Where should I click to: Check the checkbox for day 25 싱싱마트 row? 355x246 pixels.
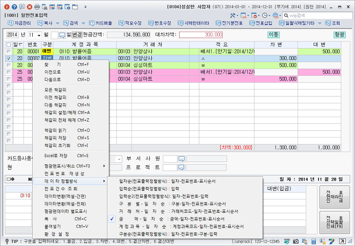[x=9, y=79]
